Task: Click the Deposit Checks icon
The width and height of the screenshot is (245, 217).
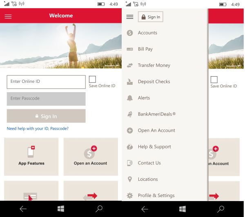Action: coord(130,82)
